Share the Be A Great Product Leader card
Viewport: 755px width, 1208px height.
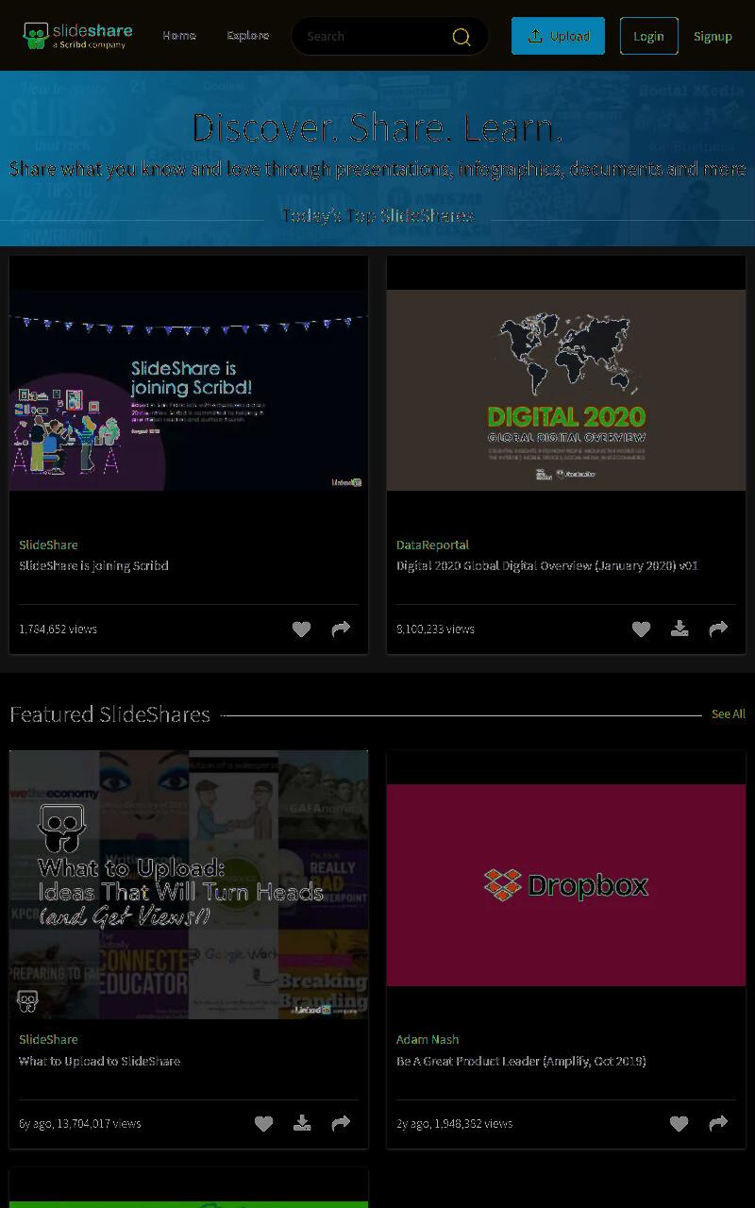point(718,1123)
